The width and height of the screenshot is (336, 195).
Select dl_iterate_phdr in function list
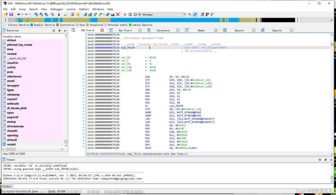point(17,108)
